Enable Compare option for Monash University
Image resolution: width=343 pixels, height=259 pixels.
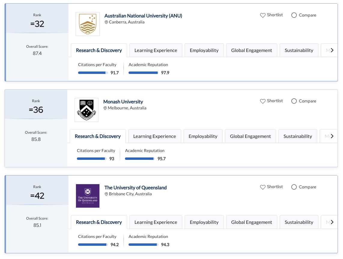[x=294, y=101]
